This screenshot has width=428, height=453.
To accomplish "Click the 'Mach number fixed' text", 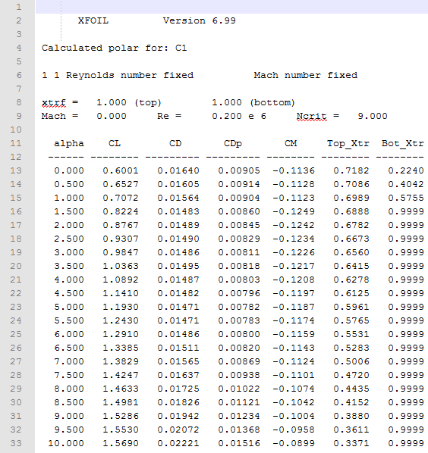I will (306, 76).
